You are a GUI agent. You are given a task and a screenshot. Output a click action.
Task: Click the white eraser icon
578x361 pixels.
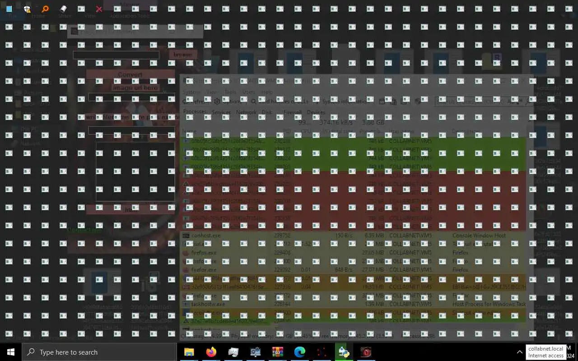coord(63,9)
